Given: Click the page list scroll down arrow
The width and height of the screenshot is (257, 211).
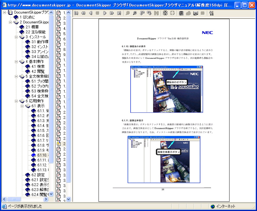Looking at the screenshot, I should coord(69,199).
